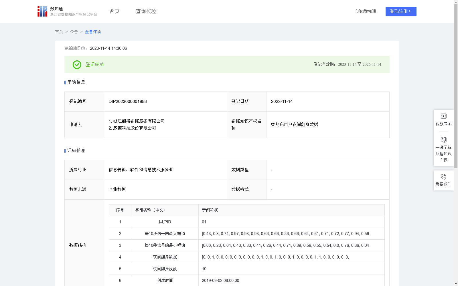Click the 序号 column header
Image resolution: width=458 pixels, height=286 pixels.
click(120, 210)
